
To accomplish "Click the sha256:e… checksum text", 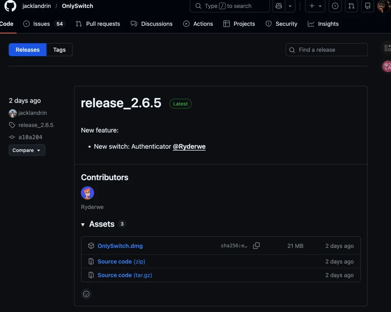I will (234, 246).
